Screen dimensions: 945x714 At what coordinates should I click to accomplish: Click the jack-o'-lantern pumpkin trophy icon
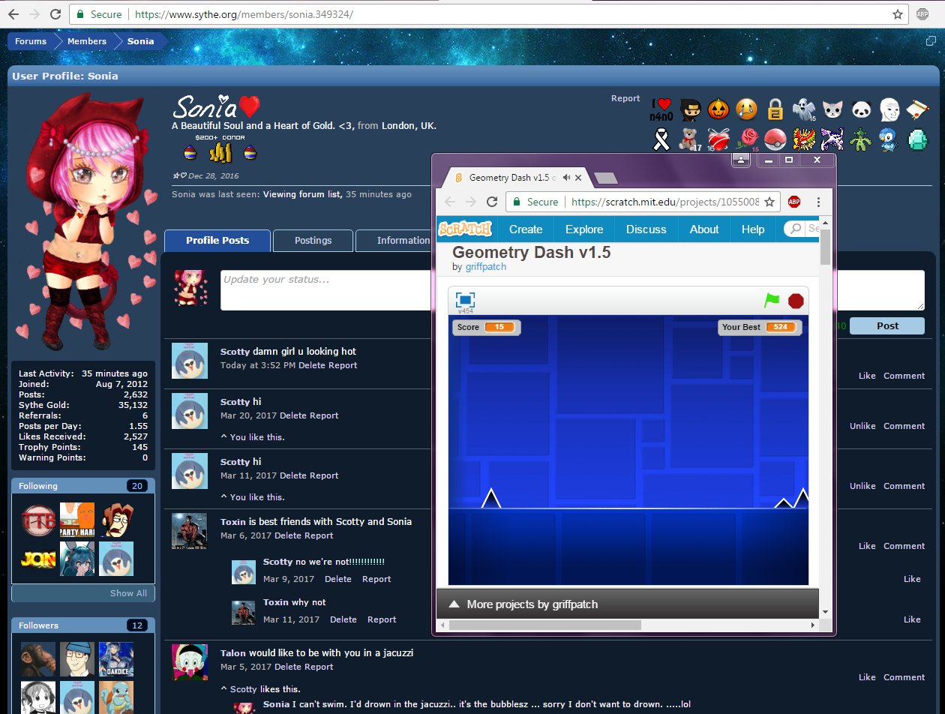point(718,109)
